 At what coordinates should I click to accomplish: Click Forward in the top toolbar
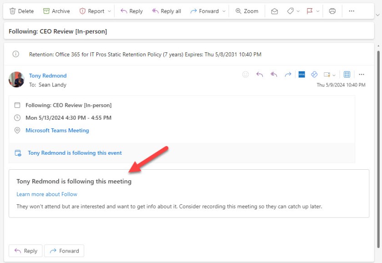(204, 11)
